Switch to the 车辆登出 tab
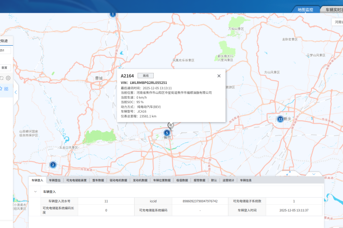This screenshot has width=343, height=228. click(x=55, y=180)
